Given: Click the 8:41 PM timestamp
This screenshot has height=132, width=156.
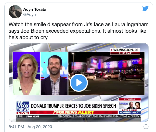Looking at the screenshot, I should [16, 127].
